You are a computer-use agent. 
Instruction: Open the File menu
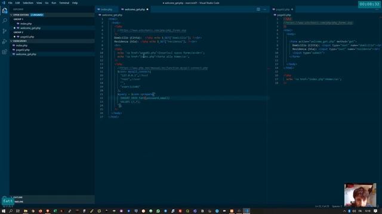pyautogui.click(x=10, y=3)
